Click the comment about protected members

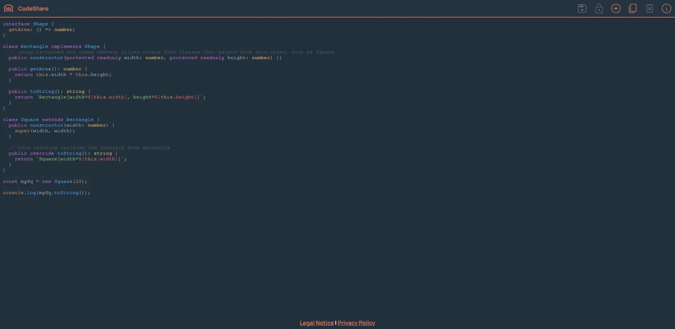pyautogui.click(x=171, y=52)
